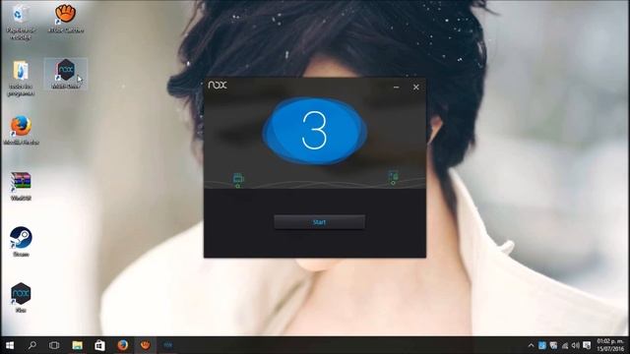Screen dimensions: 630x354
Task: Open the Windows Start menu
Action: click(x=10, y=345)
